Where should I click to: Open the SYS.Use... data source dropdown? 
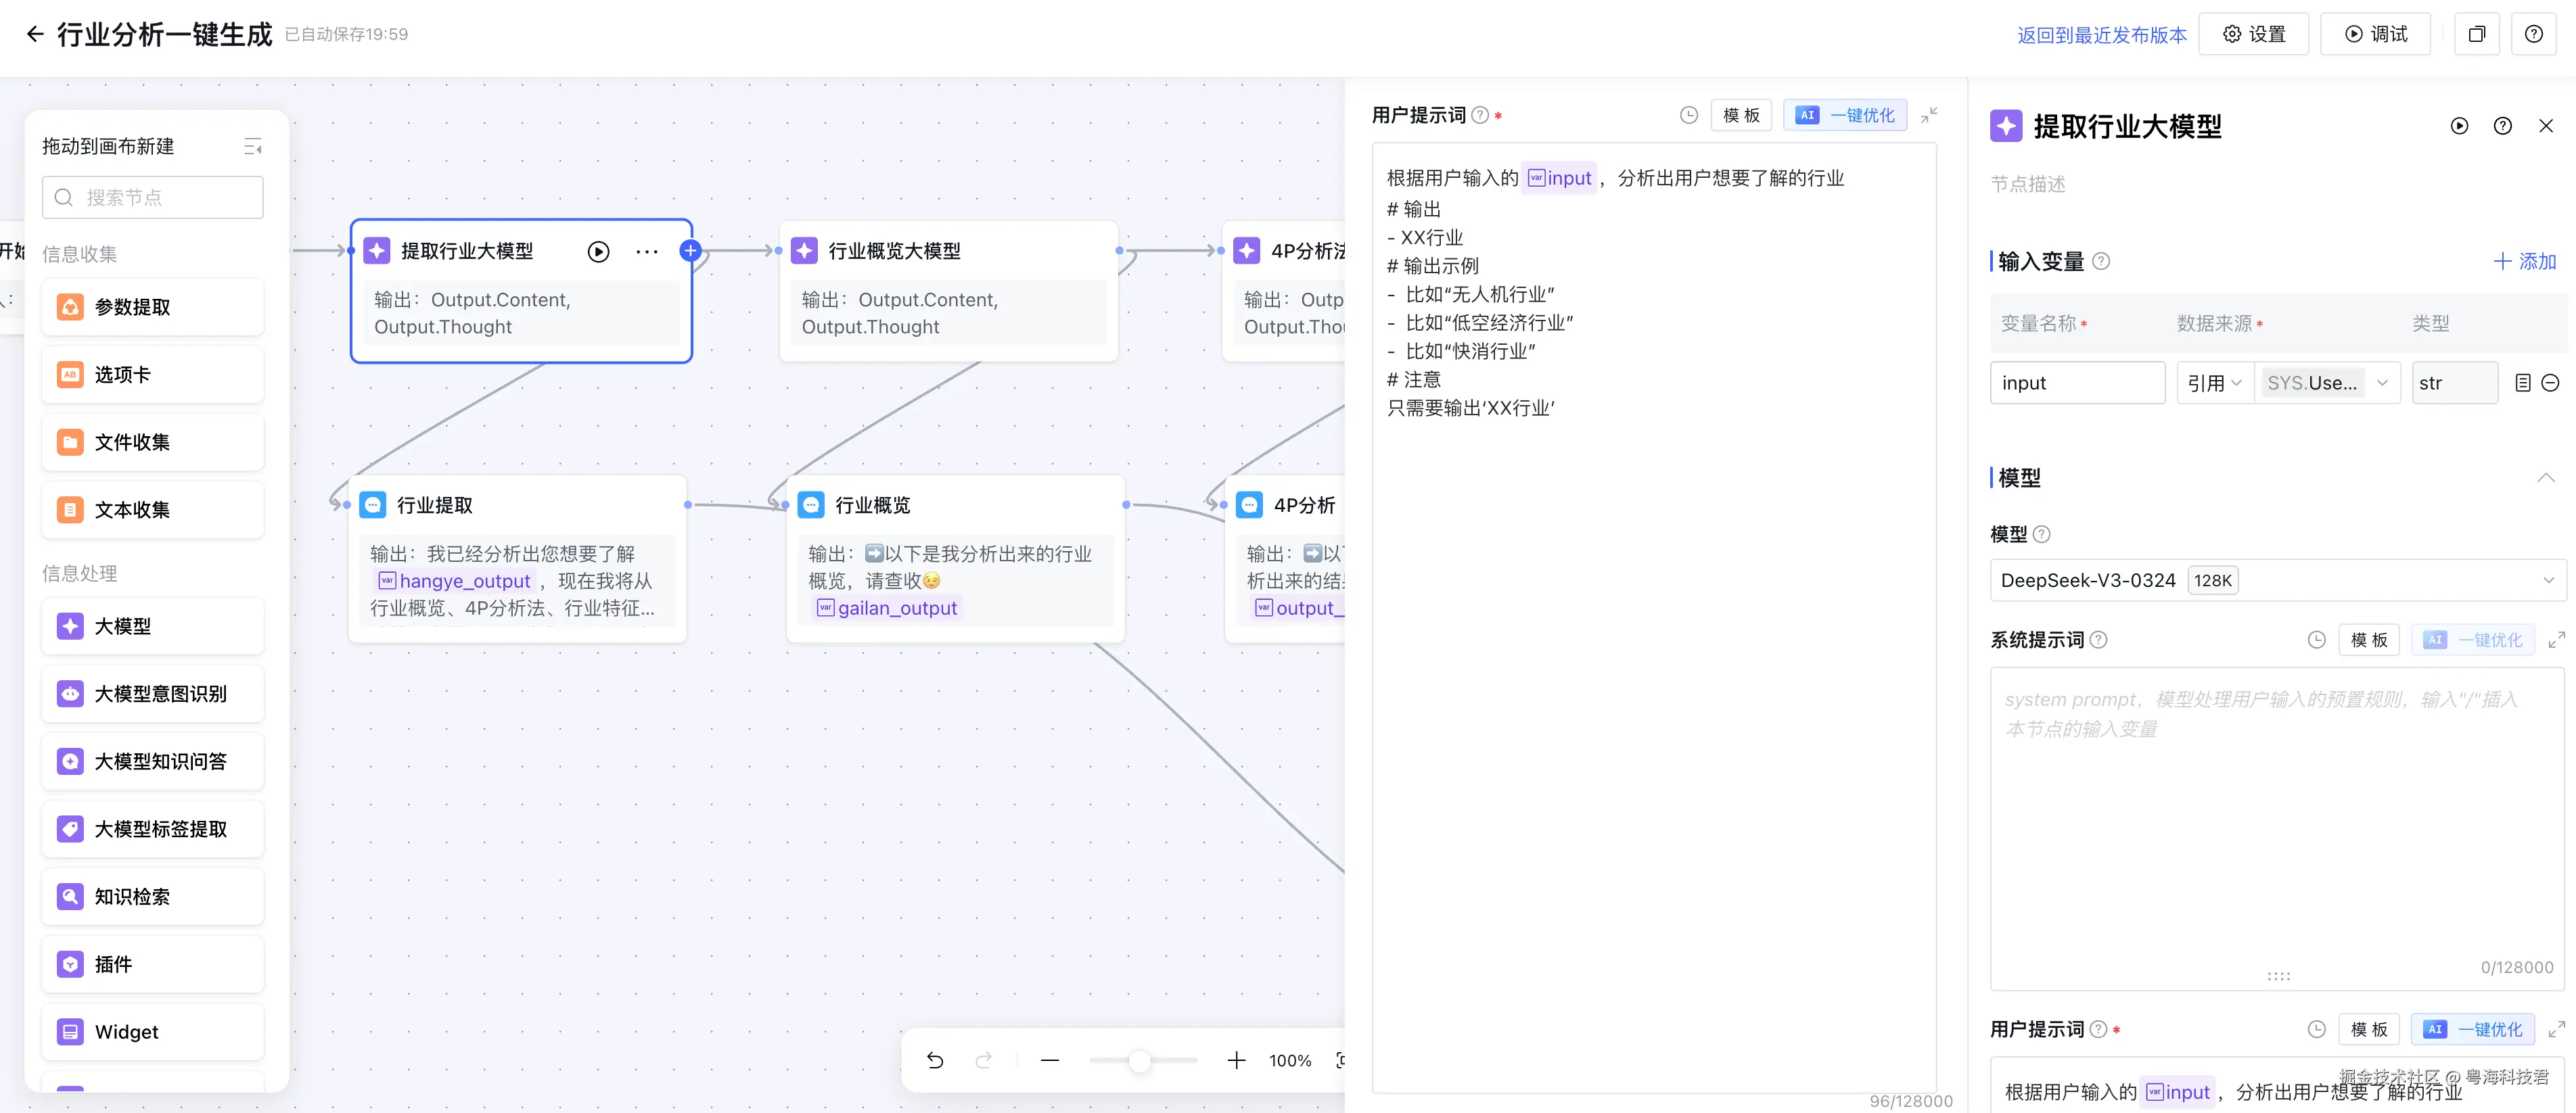coord(2326,383)
